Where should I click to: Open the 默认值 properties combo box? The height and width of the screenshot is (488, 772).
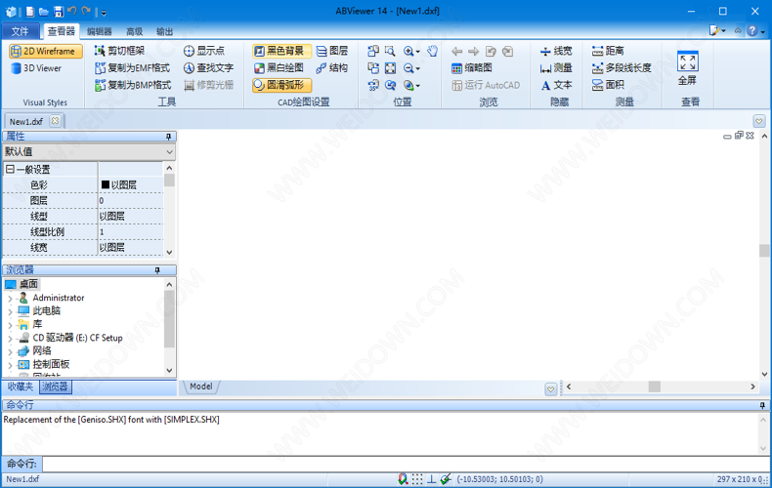pos(89,152)
